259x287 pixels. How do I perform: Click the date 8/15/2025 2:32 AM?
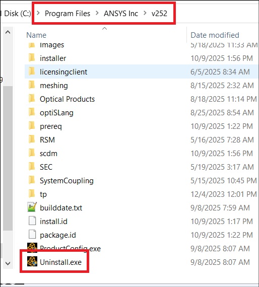tap(222, 86)
